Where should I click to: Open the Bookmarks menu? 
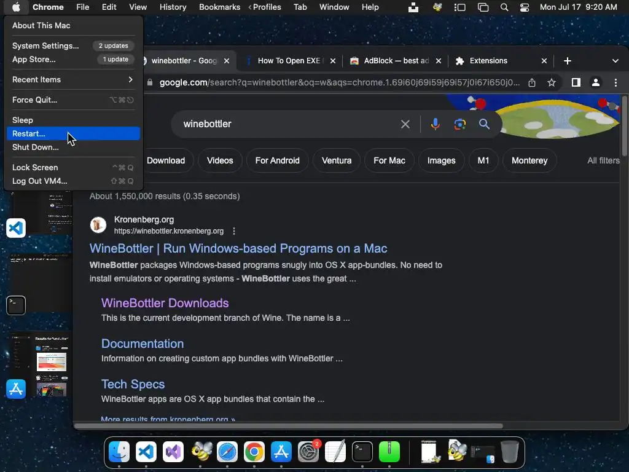click(x=219, y=7)
